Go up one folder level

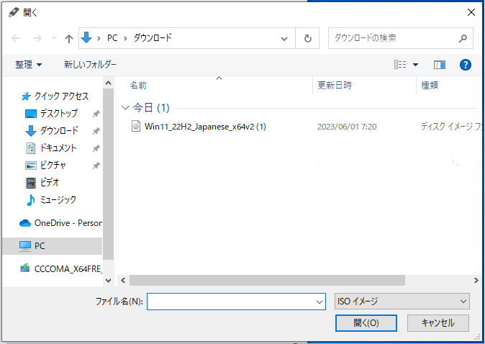click(68, 38)
